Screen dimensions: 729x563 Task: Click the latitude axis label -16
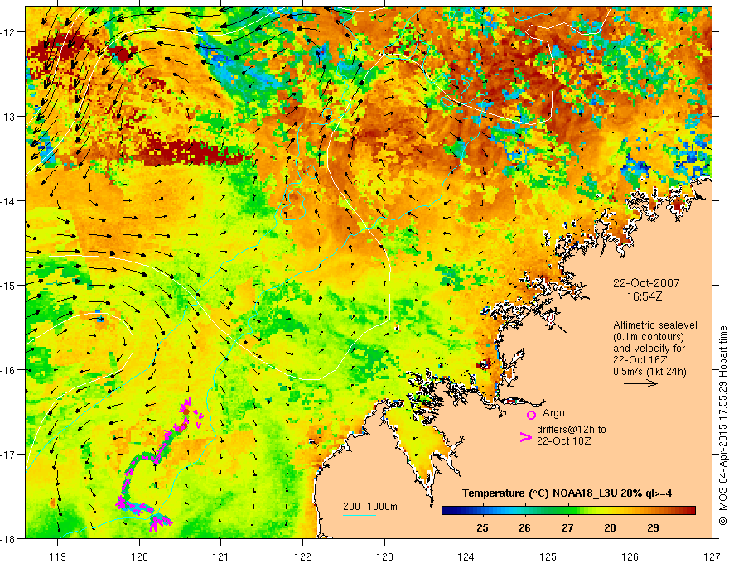(8, 370)
